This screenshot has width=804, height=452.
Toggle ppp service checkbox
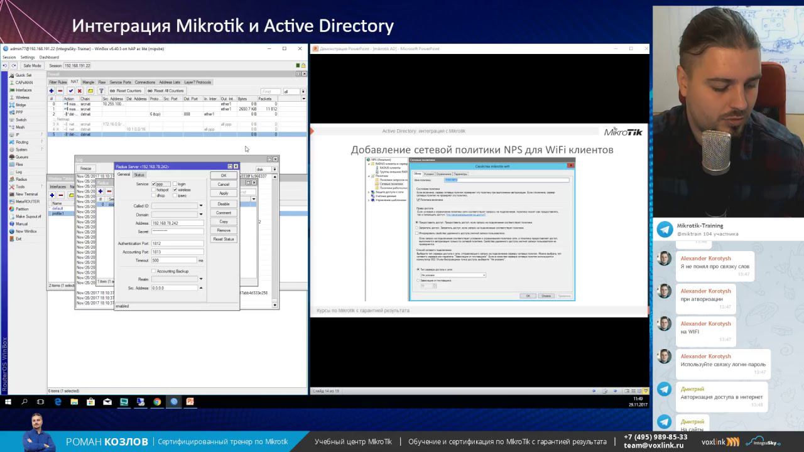[x=153, y=184]
